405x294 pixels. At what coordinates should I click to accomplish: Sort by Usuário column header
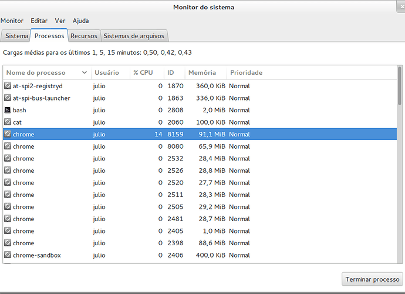click(x=110, y=72)
